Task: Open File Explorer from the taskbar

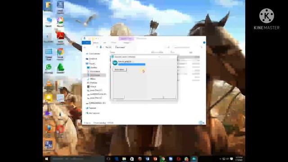Action: [x=124, y=159]
